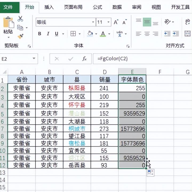Switch to the 审阅 Review tab

pyautogui.click(x=137, y=7)
